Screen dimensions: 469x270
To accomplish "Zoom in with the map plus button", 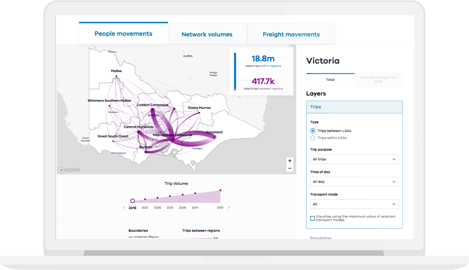I will 290,161.
